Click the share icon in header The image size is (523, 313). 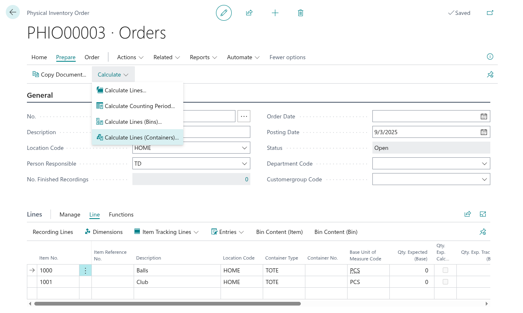click(x=249, y=13)
